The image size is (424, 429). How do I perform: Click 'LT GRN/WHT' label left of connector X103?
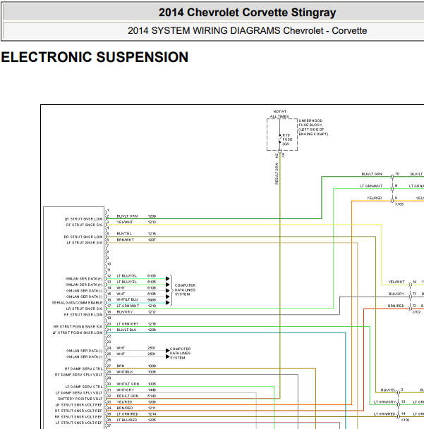tap(371, 186)
